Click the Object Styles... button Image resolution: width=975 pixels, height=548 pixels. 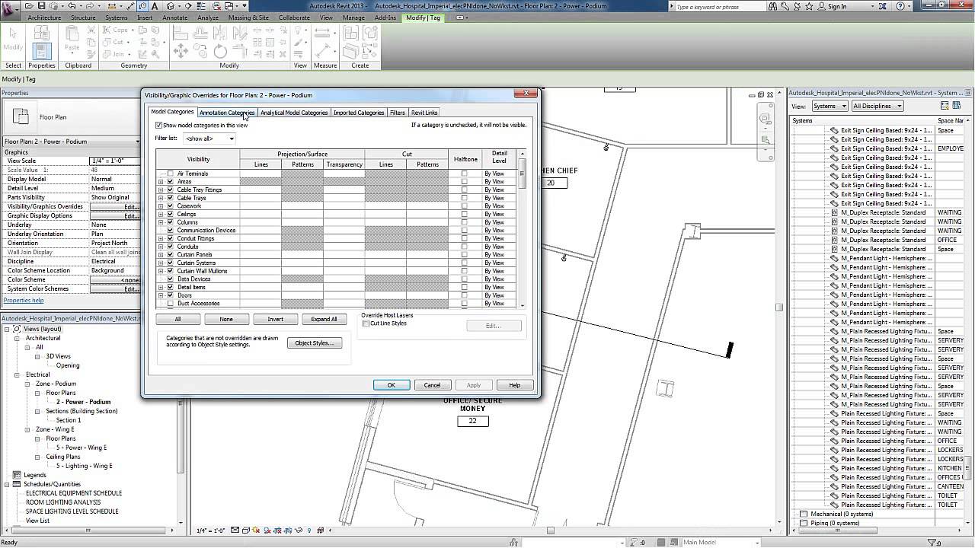tap(315, 343)
